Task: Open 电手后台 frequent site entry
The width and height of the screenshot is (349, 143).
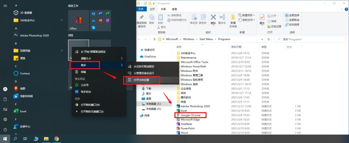Action: (99, 92)
